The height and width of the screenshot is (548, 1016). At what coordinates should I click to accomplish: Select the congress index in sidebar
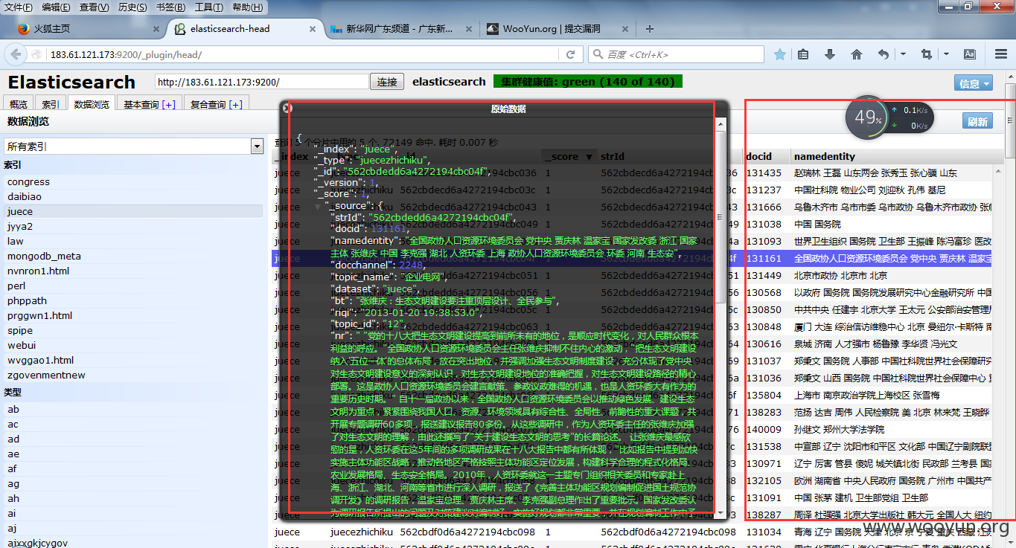coord(133,181)
